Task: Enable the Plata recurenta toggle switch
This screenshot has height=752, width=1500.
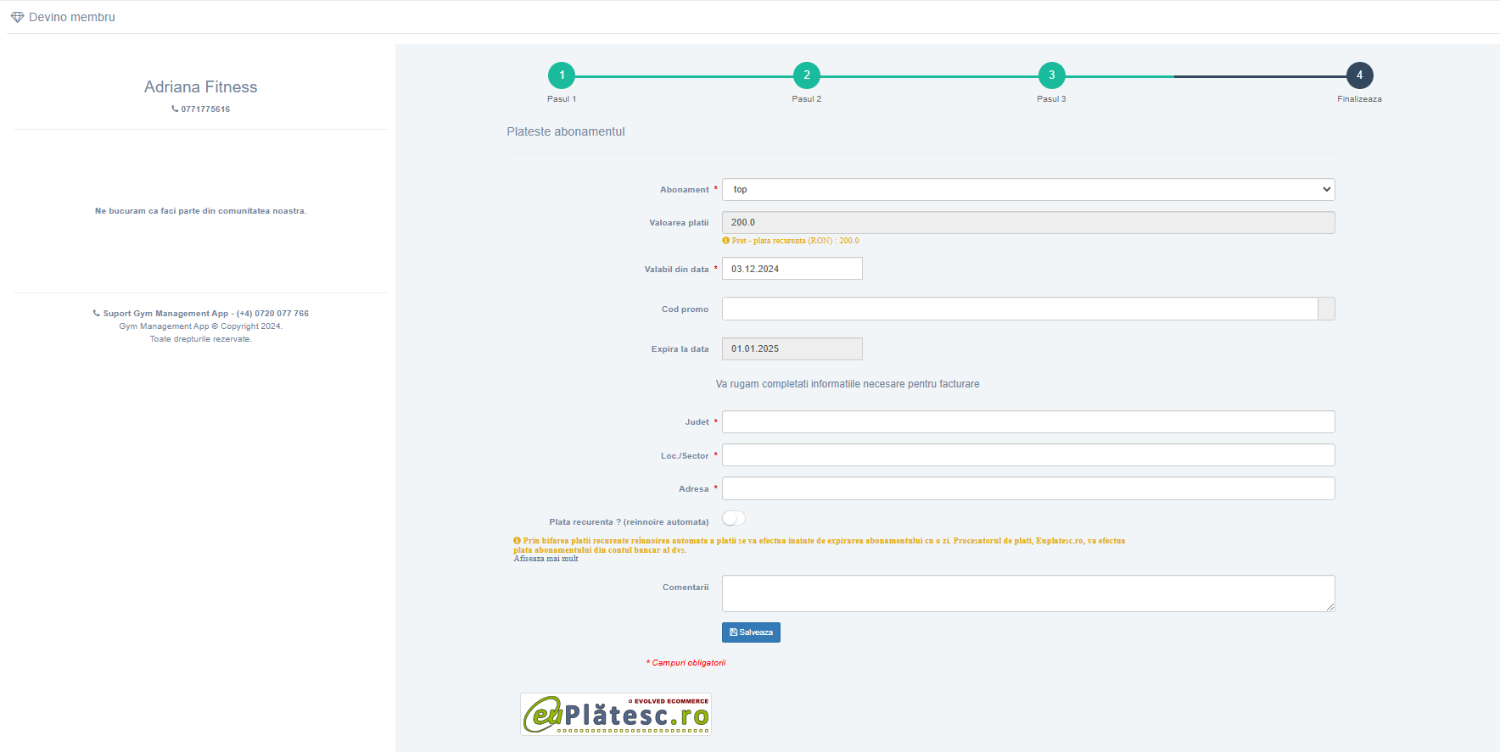Action: click(734, 518)
